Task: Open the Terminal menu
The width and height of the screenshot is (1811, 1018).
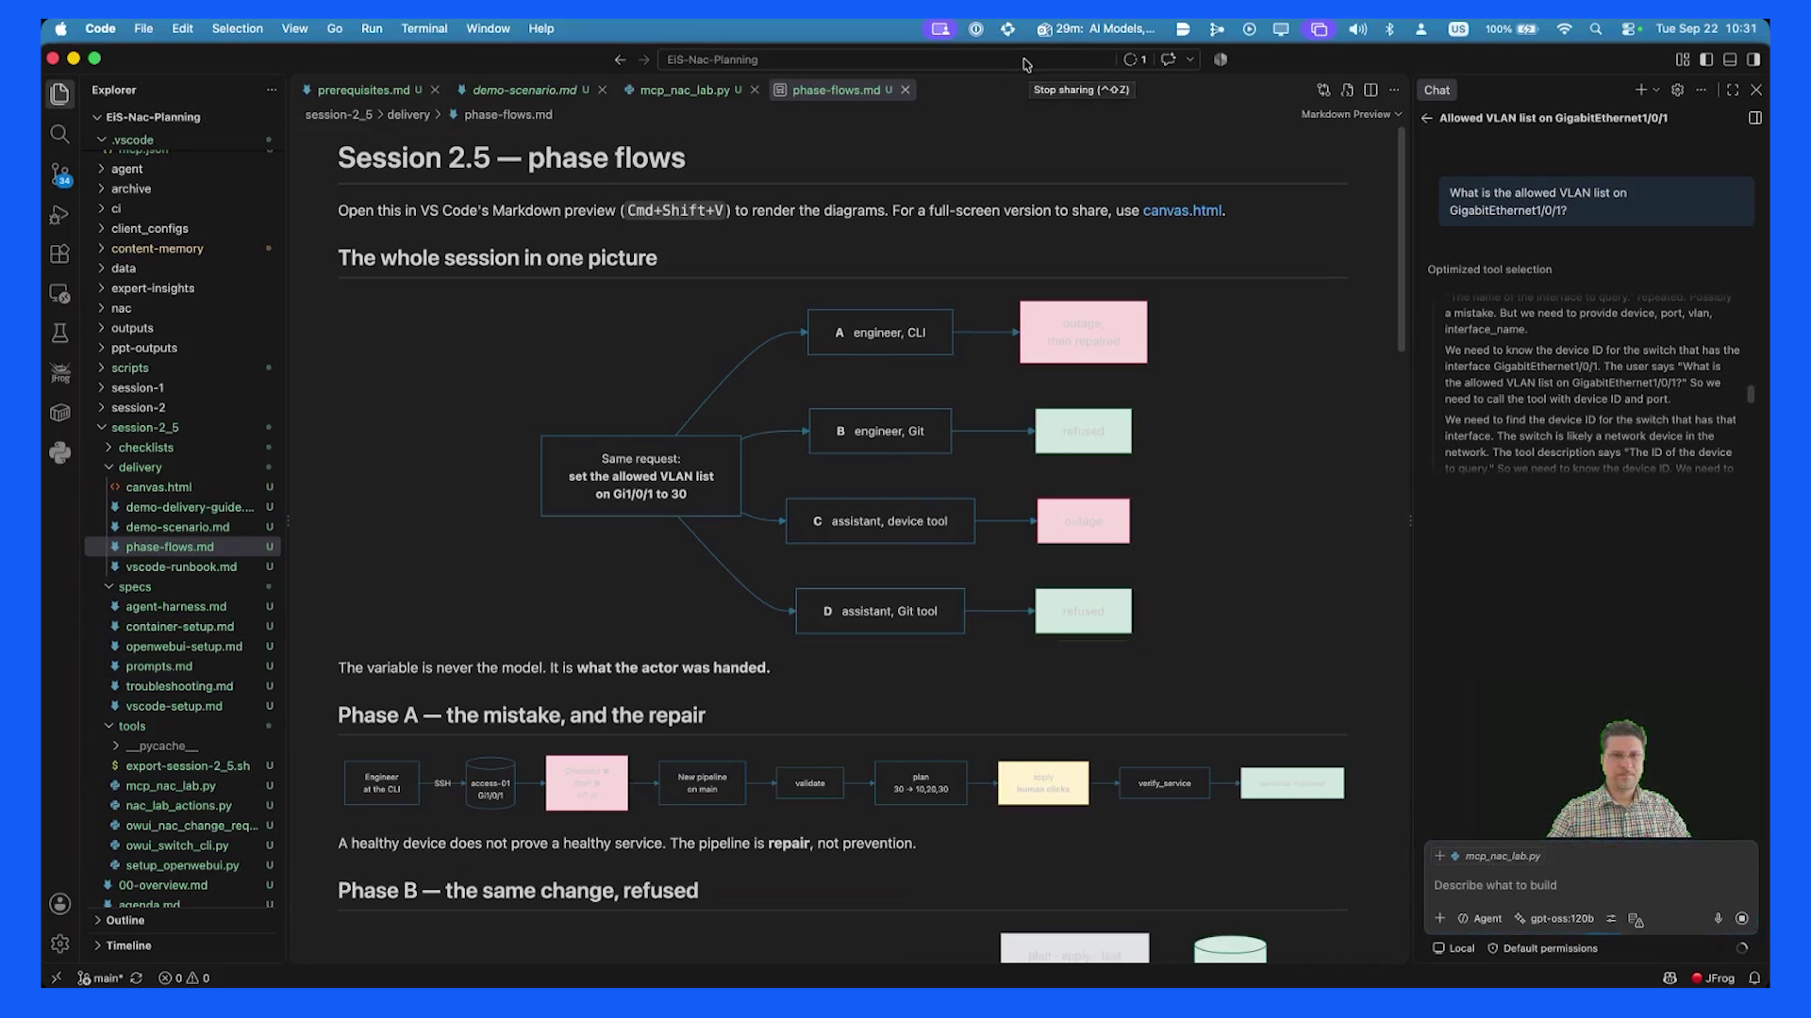Action: point(424,28)
